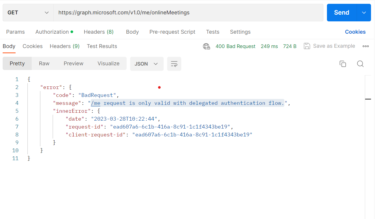
Task: Select the Visualize response view
Action: (x=108, y=63)
